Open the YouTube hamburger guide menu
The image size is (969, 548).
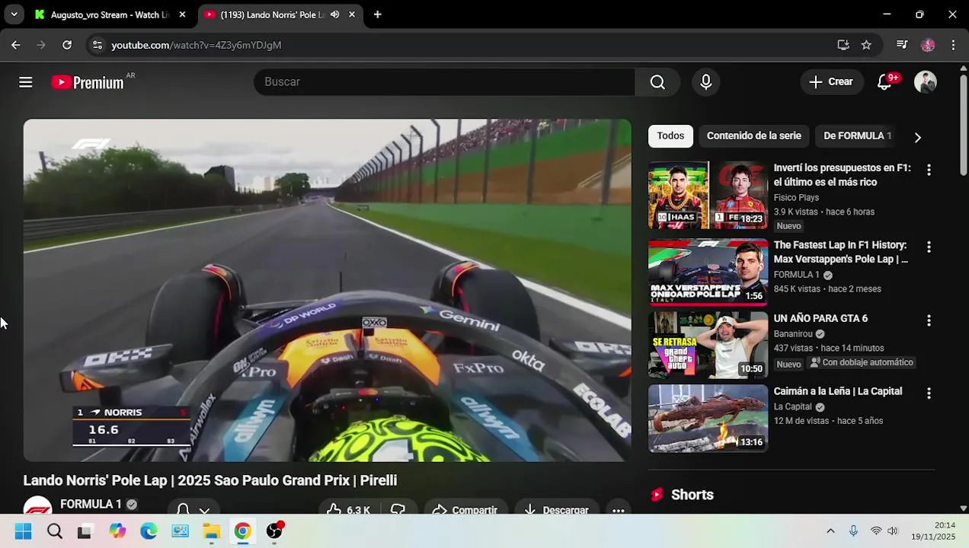[x=26, y=82]
